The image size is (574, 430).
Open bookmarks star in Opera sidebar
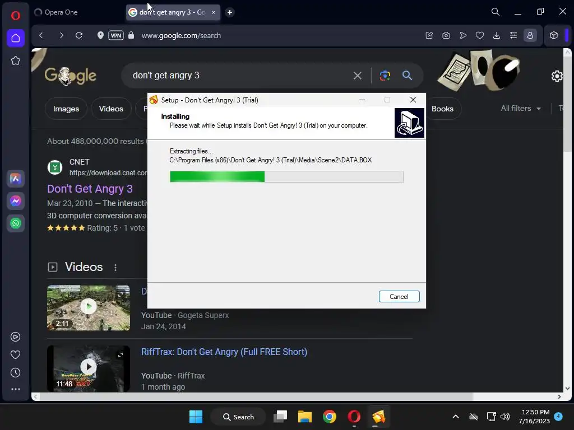(x=15, y=60)
